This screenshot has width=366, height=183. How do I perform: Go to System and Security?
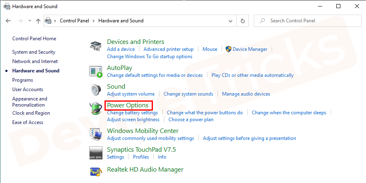[34, 52]
